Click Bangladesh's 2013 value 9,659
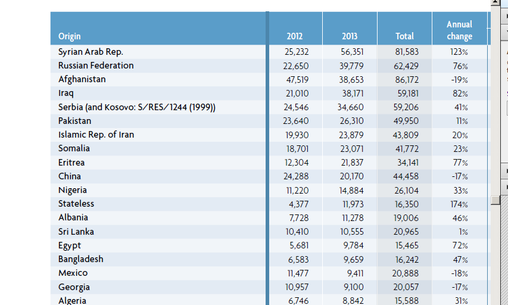 (353, 260)
